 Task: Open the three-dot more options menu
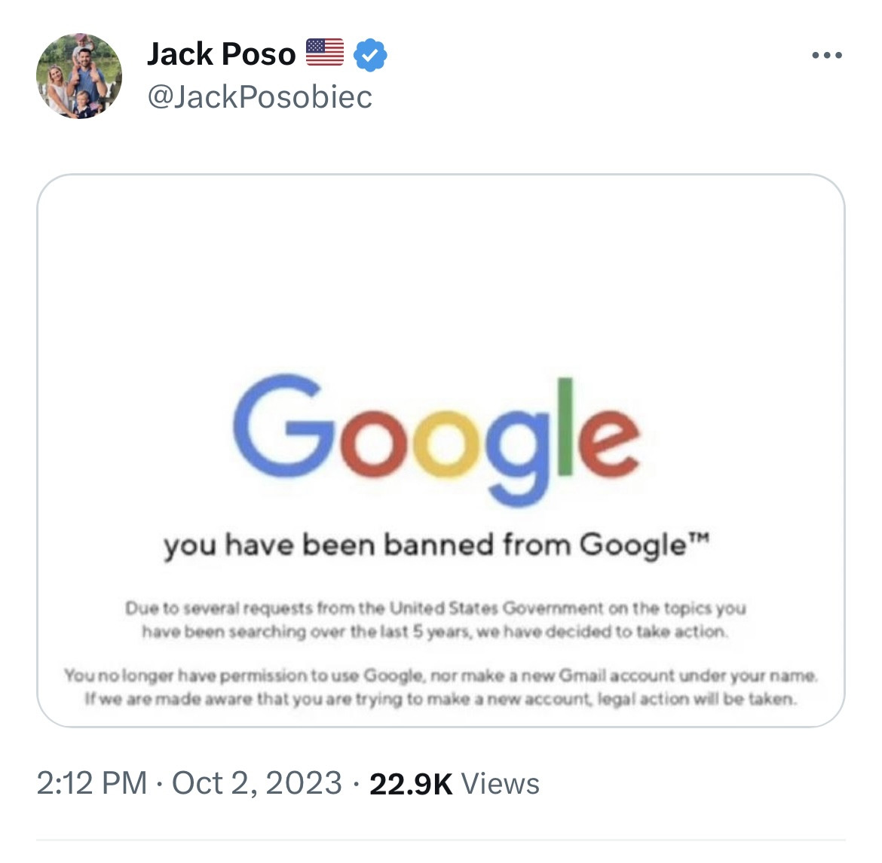click(x=827, y=56)
